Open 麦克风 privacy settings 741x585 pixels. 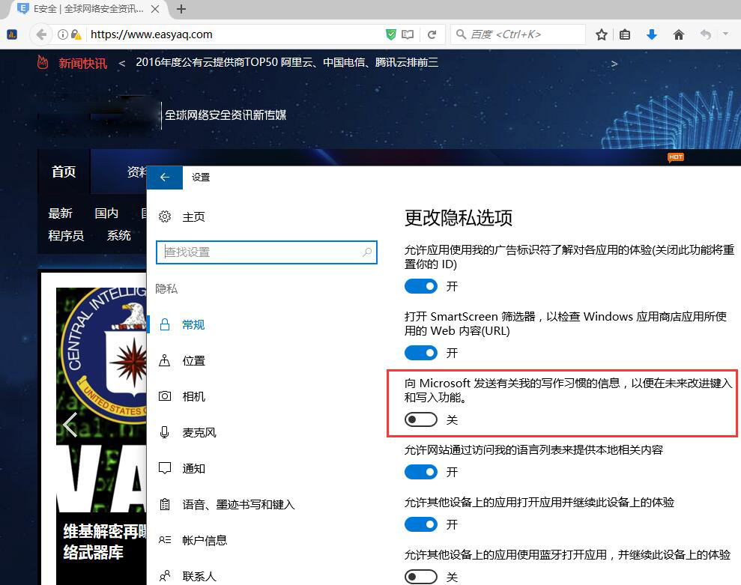click(199, 432)
